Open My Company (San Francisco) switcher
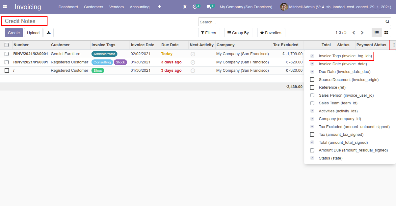The width and height of the screenshot is (396, 206). tap(246, 7)
